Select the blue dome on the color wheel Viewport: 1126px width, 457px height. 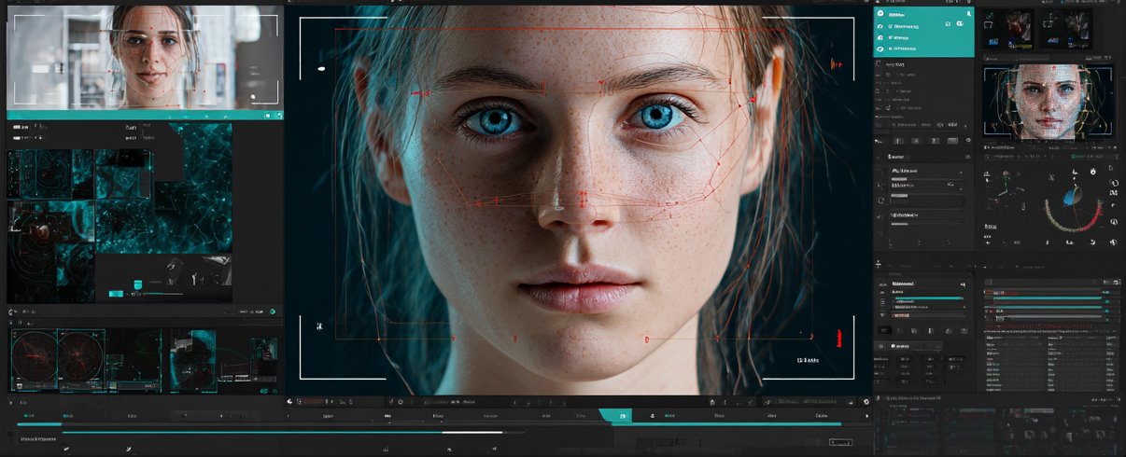1072,197
